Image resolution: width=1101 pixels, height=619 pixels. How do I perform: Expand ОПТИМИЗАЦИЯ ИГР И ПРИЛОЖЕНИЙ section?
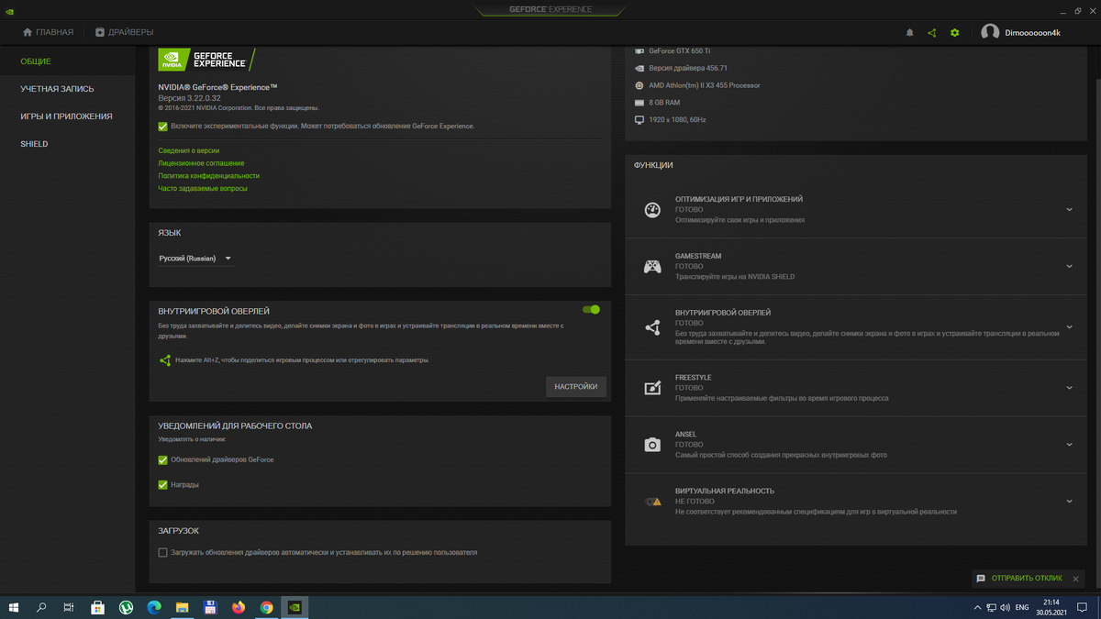tap(1070, 210)
